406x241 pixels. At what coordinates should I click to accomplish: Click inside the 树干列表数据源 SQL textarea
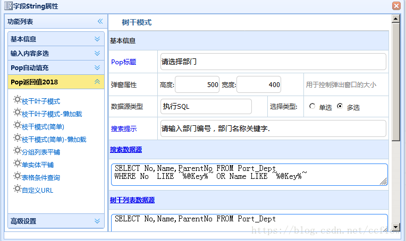pyautogui.click(x=249, y=222)
